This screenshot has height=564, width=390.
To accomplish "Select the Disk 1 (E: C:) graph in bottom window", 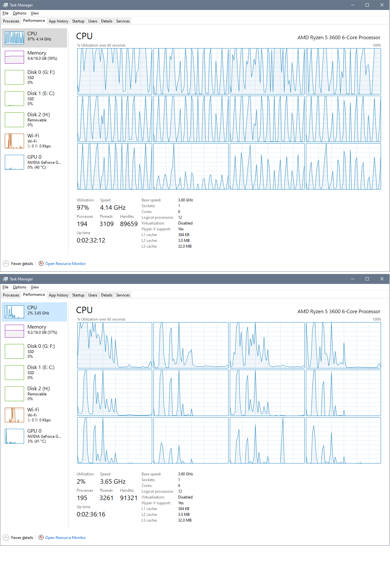I will click(14, 373).
